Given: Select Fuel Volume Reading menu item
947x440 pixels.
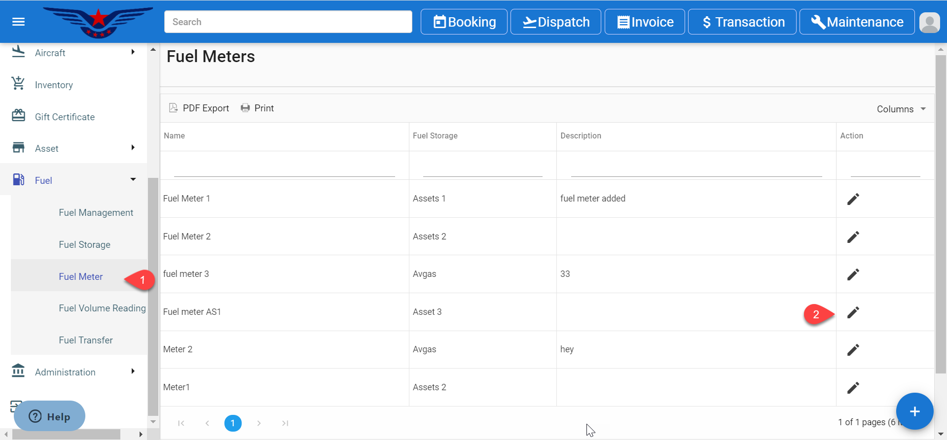Looking at the screenshot, I should point(102,308).
